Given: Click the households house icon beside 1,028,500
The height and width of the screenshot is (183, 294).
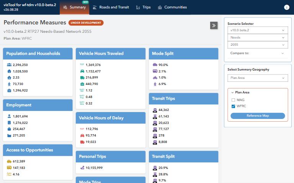Looking at the screenshot, I should tap(9, 71).
